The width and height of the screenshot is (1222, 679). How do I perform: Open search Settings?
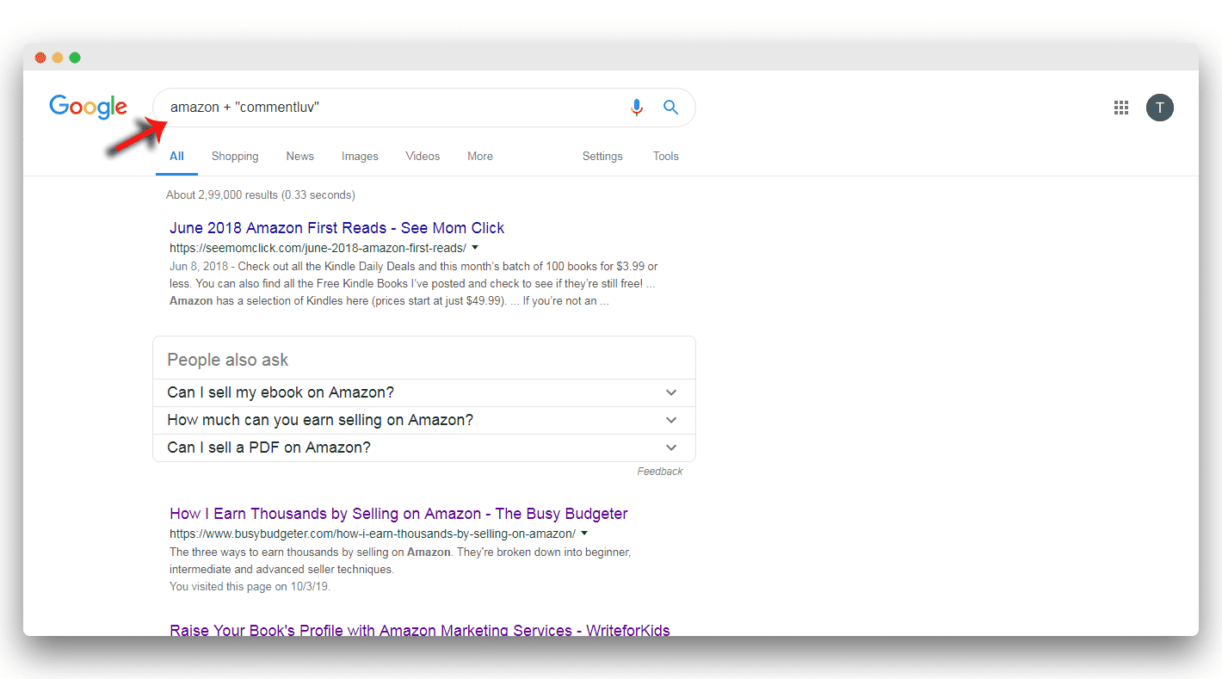602,157
